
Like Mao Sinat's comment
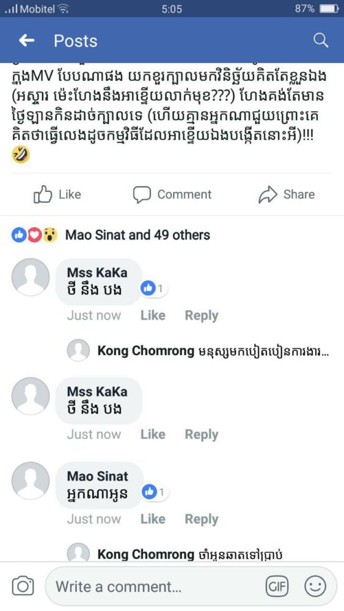153,519
